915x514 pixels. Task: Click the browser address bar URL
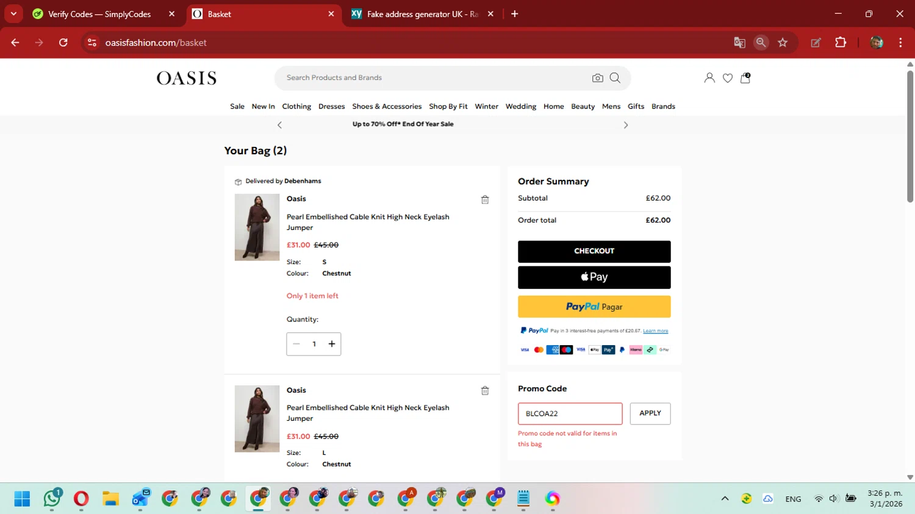point(156,43)
